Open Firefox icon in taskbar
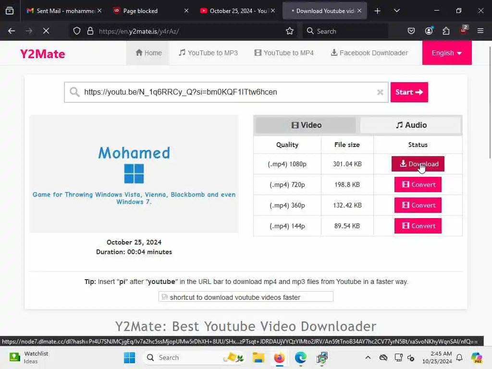Viewport: 492px width, 369px height. pos(279,357)
